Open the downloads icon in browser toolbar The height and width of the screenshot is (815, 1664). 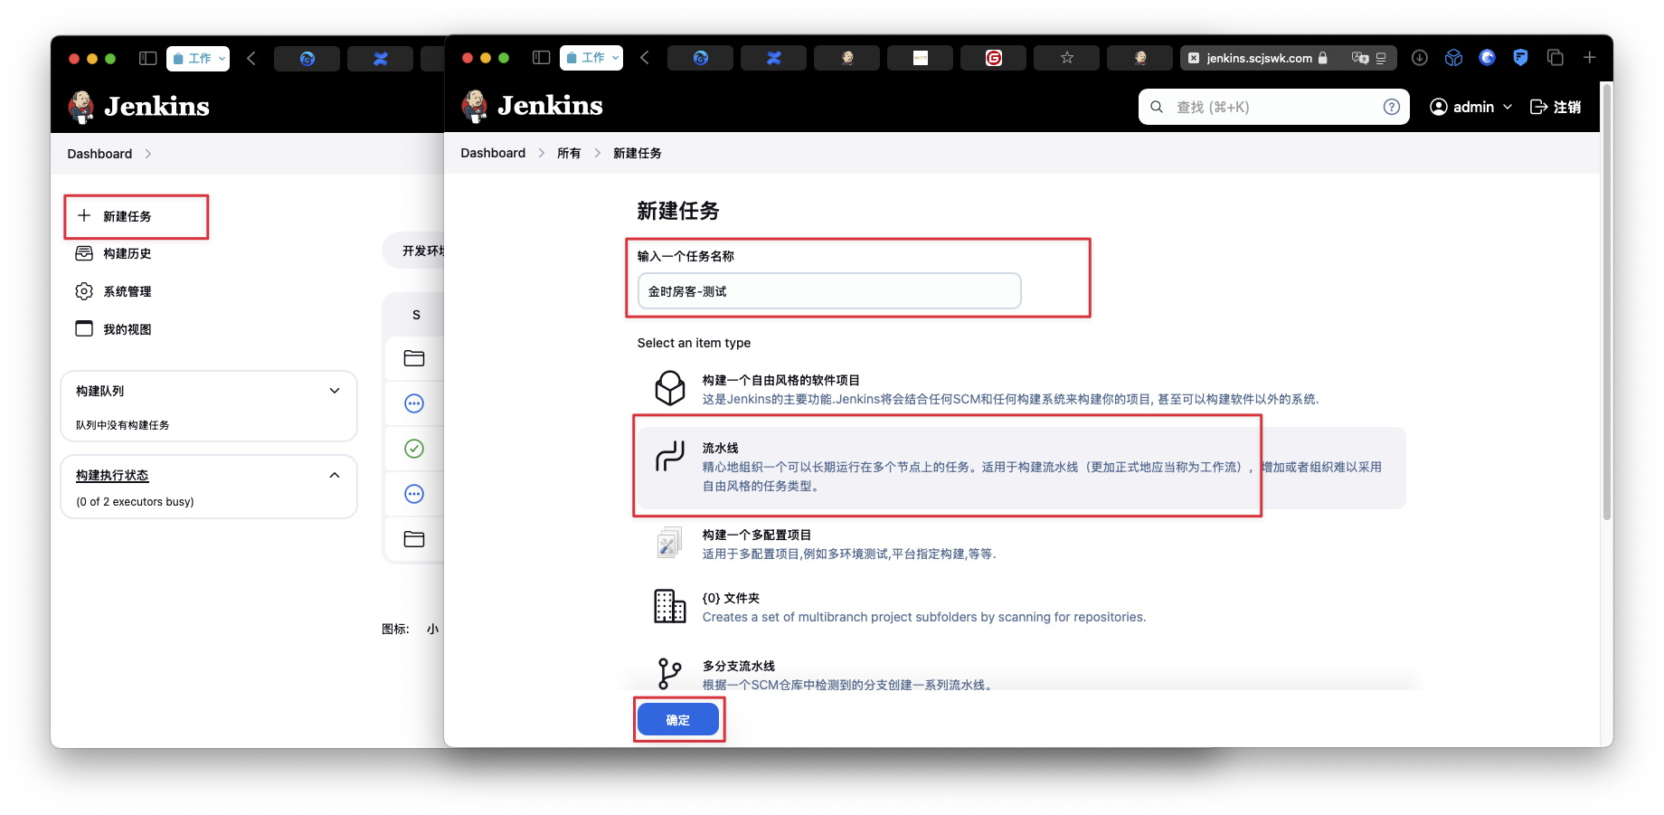[x=1420, y=58]
